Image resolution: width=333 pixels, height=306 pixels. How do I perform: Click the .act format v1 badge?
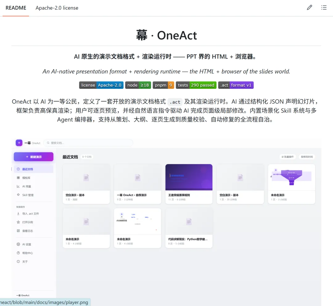point(236,85)
